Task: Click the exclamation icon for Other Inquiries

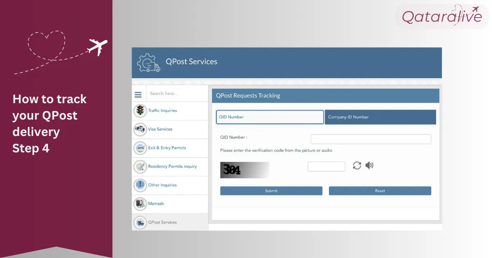Action: point(140,185)
